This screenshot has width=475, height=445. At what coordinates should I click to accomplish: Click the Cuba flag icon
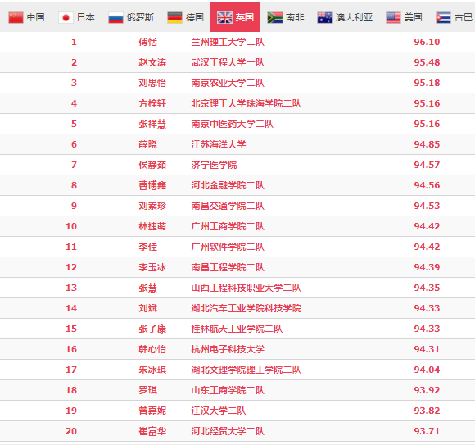coord(444,17)
